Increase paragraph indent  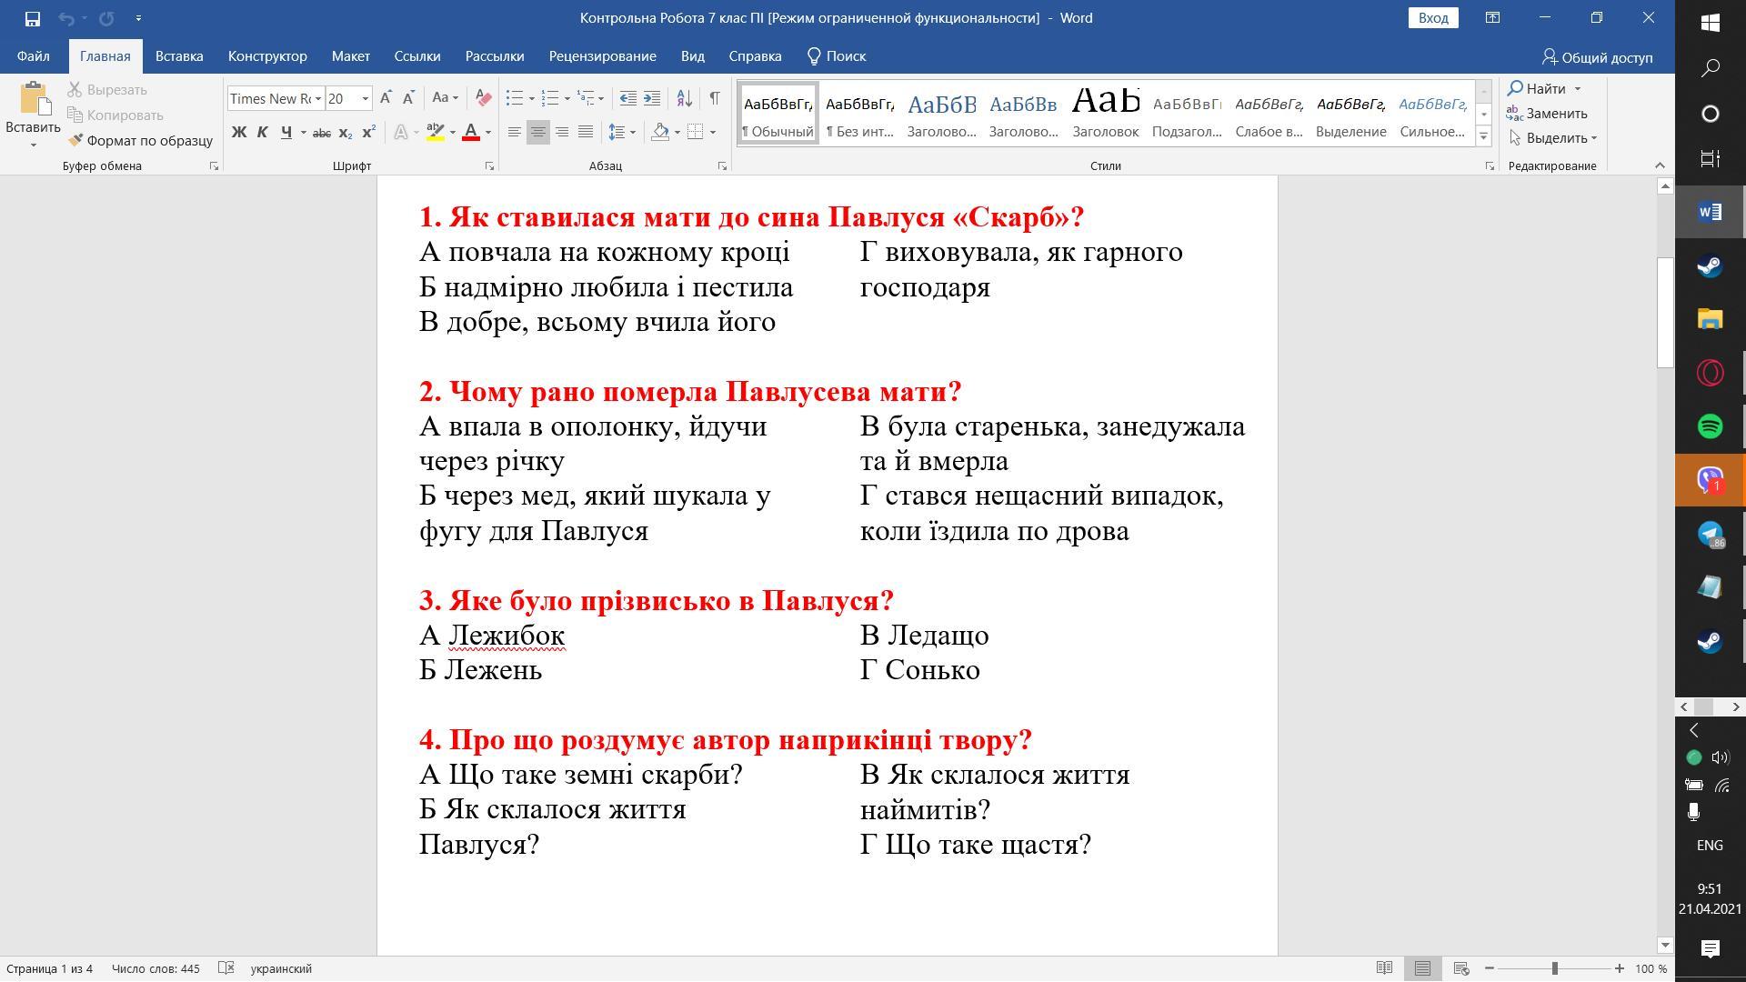pyautogui.click(x=652, y=98)
